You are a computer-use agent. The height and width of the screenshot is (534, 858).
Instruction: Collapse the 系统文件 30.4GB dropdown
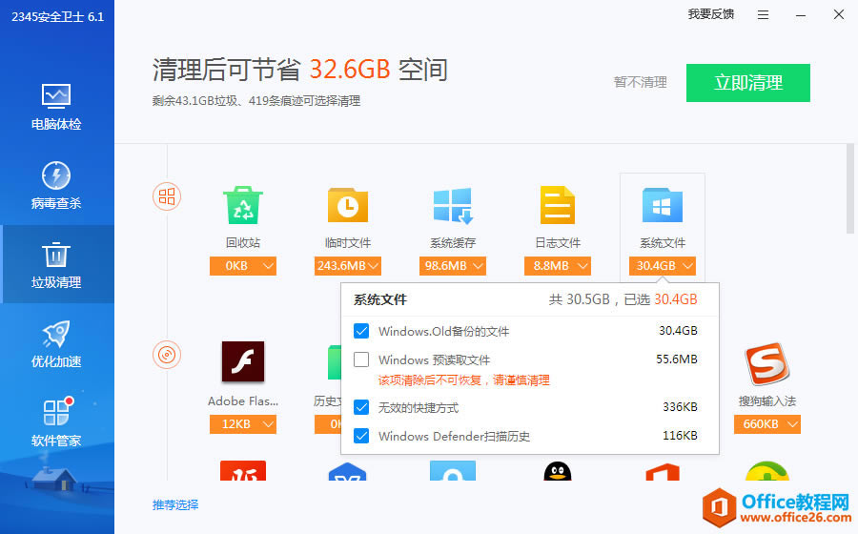663,266
